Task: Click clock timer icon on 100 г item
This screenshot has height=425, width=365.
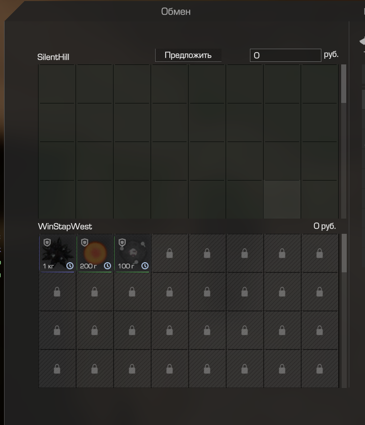Action: pyautogui.click(x=145, y=266)
